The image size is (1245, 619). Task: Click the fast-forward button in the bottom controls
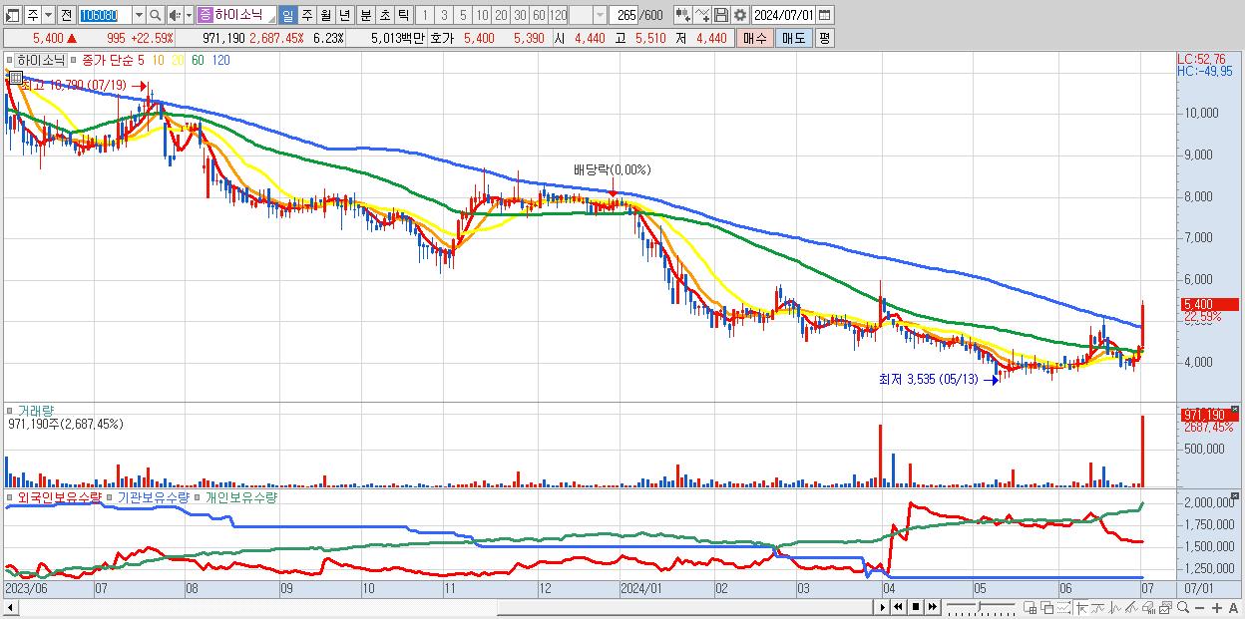point(932,607)
